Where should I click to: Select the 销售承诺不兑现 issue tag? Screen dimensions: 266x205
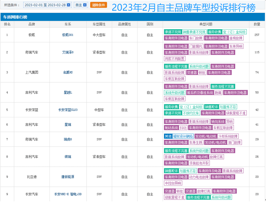pos(194,32)
